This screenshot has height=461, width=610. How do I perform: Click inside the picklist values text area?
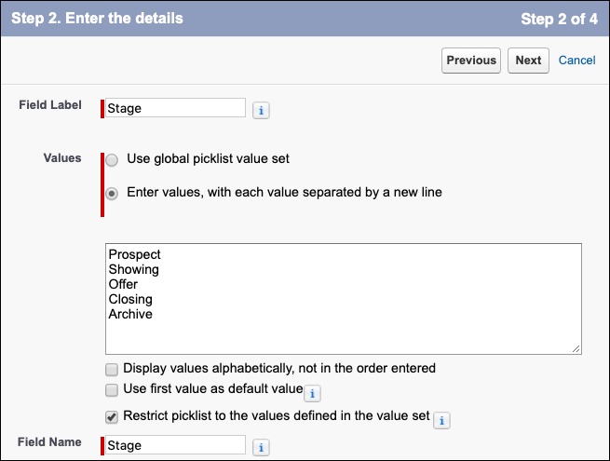pyautogui.click(x=344, y=299)
